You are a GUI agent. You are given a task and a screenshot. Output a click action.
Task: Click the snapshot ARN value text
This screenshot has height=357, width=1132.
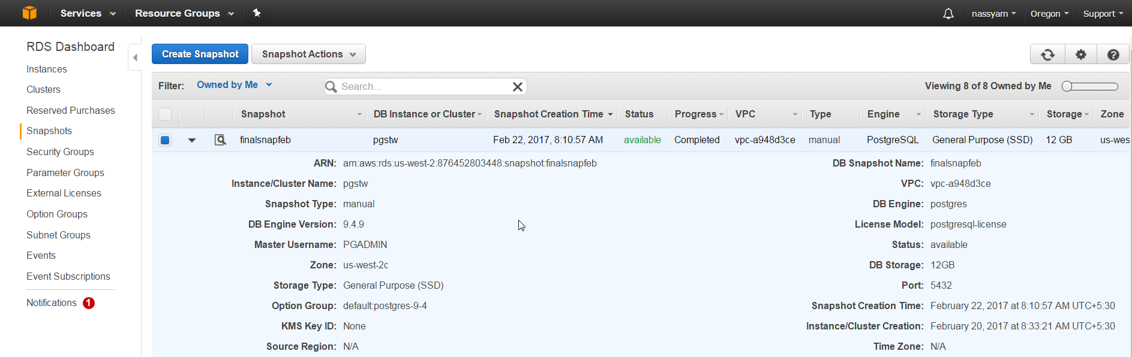470,164
